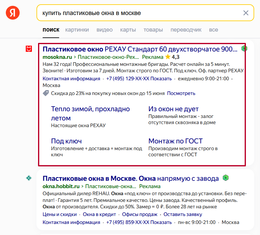260x235 pixels.
Task: Click text Изготовление + доставка + монтаж под ключ
Action: (97, 151)
